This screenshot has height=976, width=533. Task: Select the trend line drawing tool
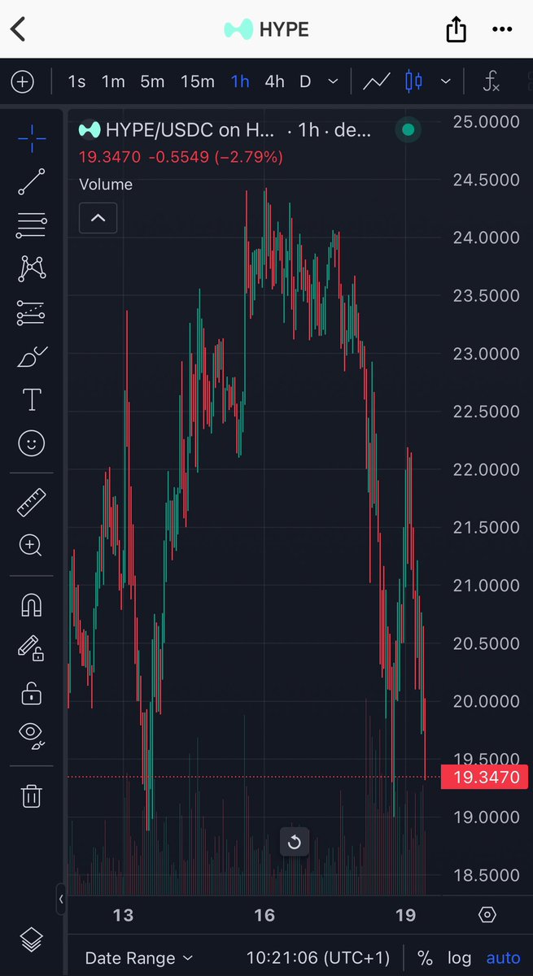(x=32, y=182)
